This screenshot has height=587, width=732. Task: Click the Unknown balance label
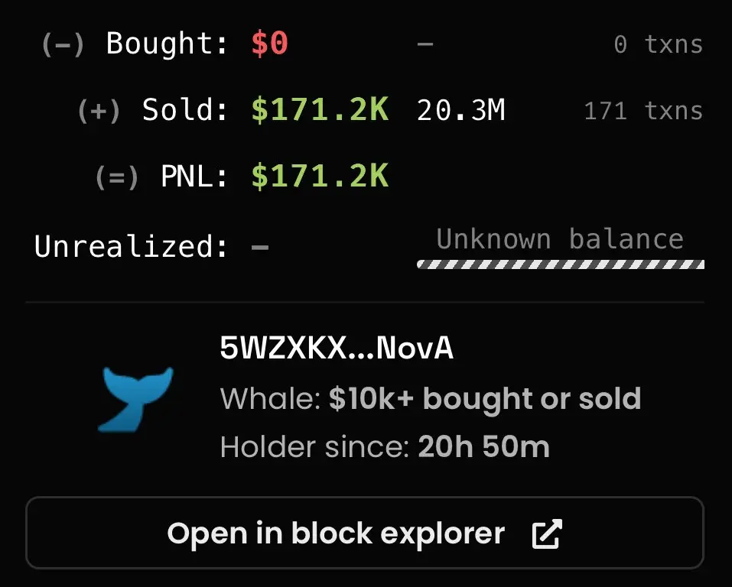click(559, 239)
